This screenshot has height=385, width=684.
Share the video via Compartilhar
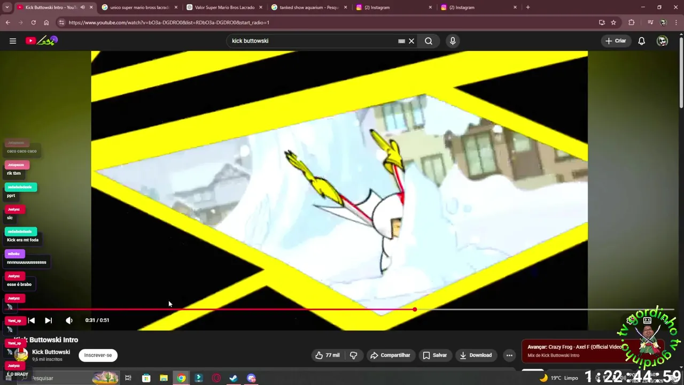coord(390,355)
